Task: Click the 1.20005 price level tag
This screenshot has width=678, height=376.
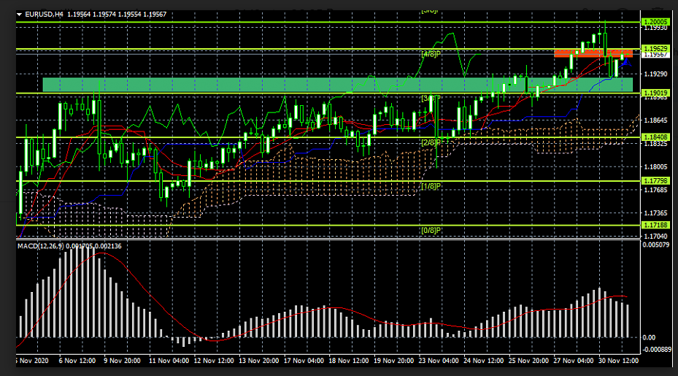Action: coord(656,23)
